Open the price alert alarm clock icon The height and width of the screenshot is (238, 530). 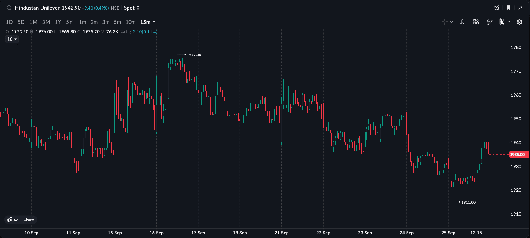tap(496, 8)
